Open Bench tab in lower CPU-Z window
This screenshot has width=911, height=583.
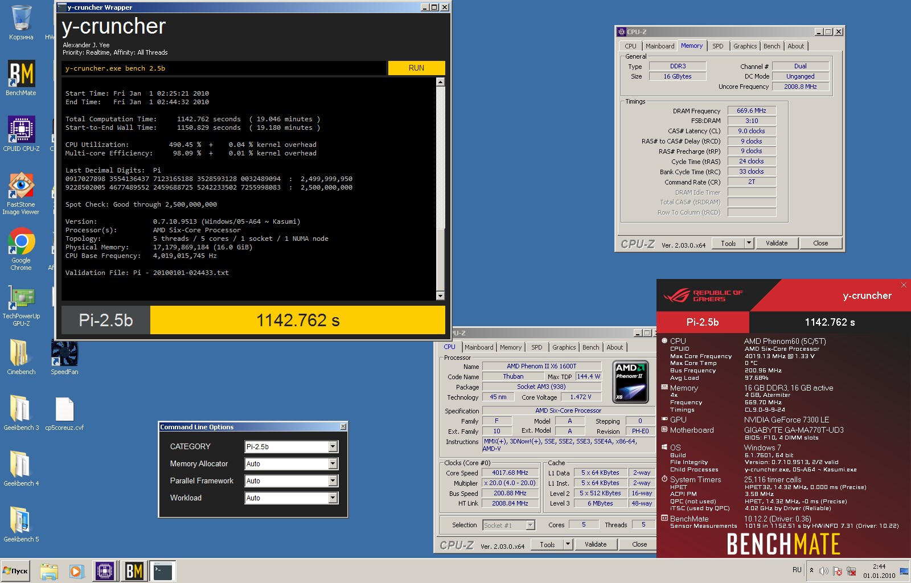(x=590, y=347)
